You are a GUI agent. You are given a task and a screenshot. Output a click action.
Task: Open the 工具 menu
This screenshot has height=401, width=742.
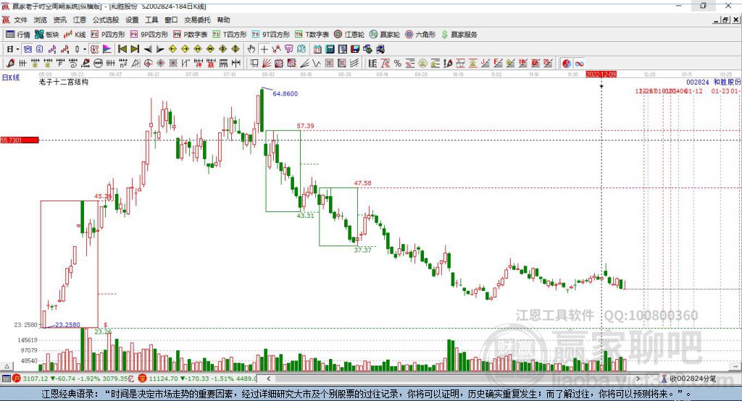[151, 20]
